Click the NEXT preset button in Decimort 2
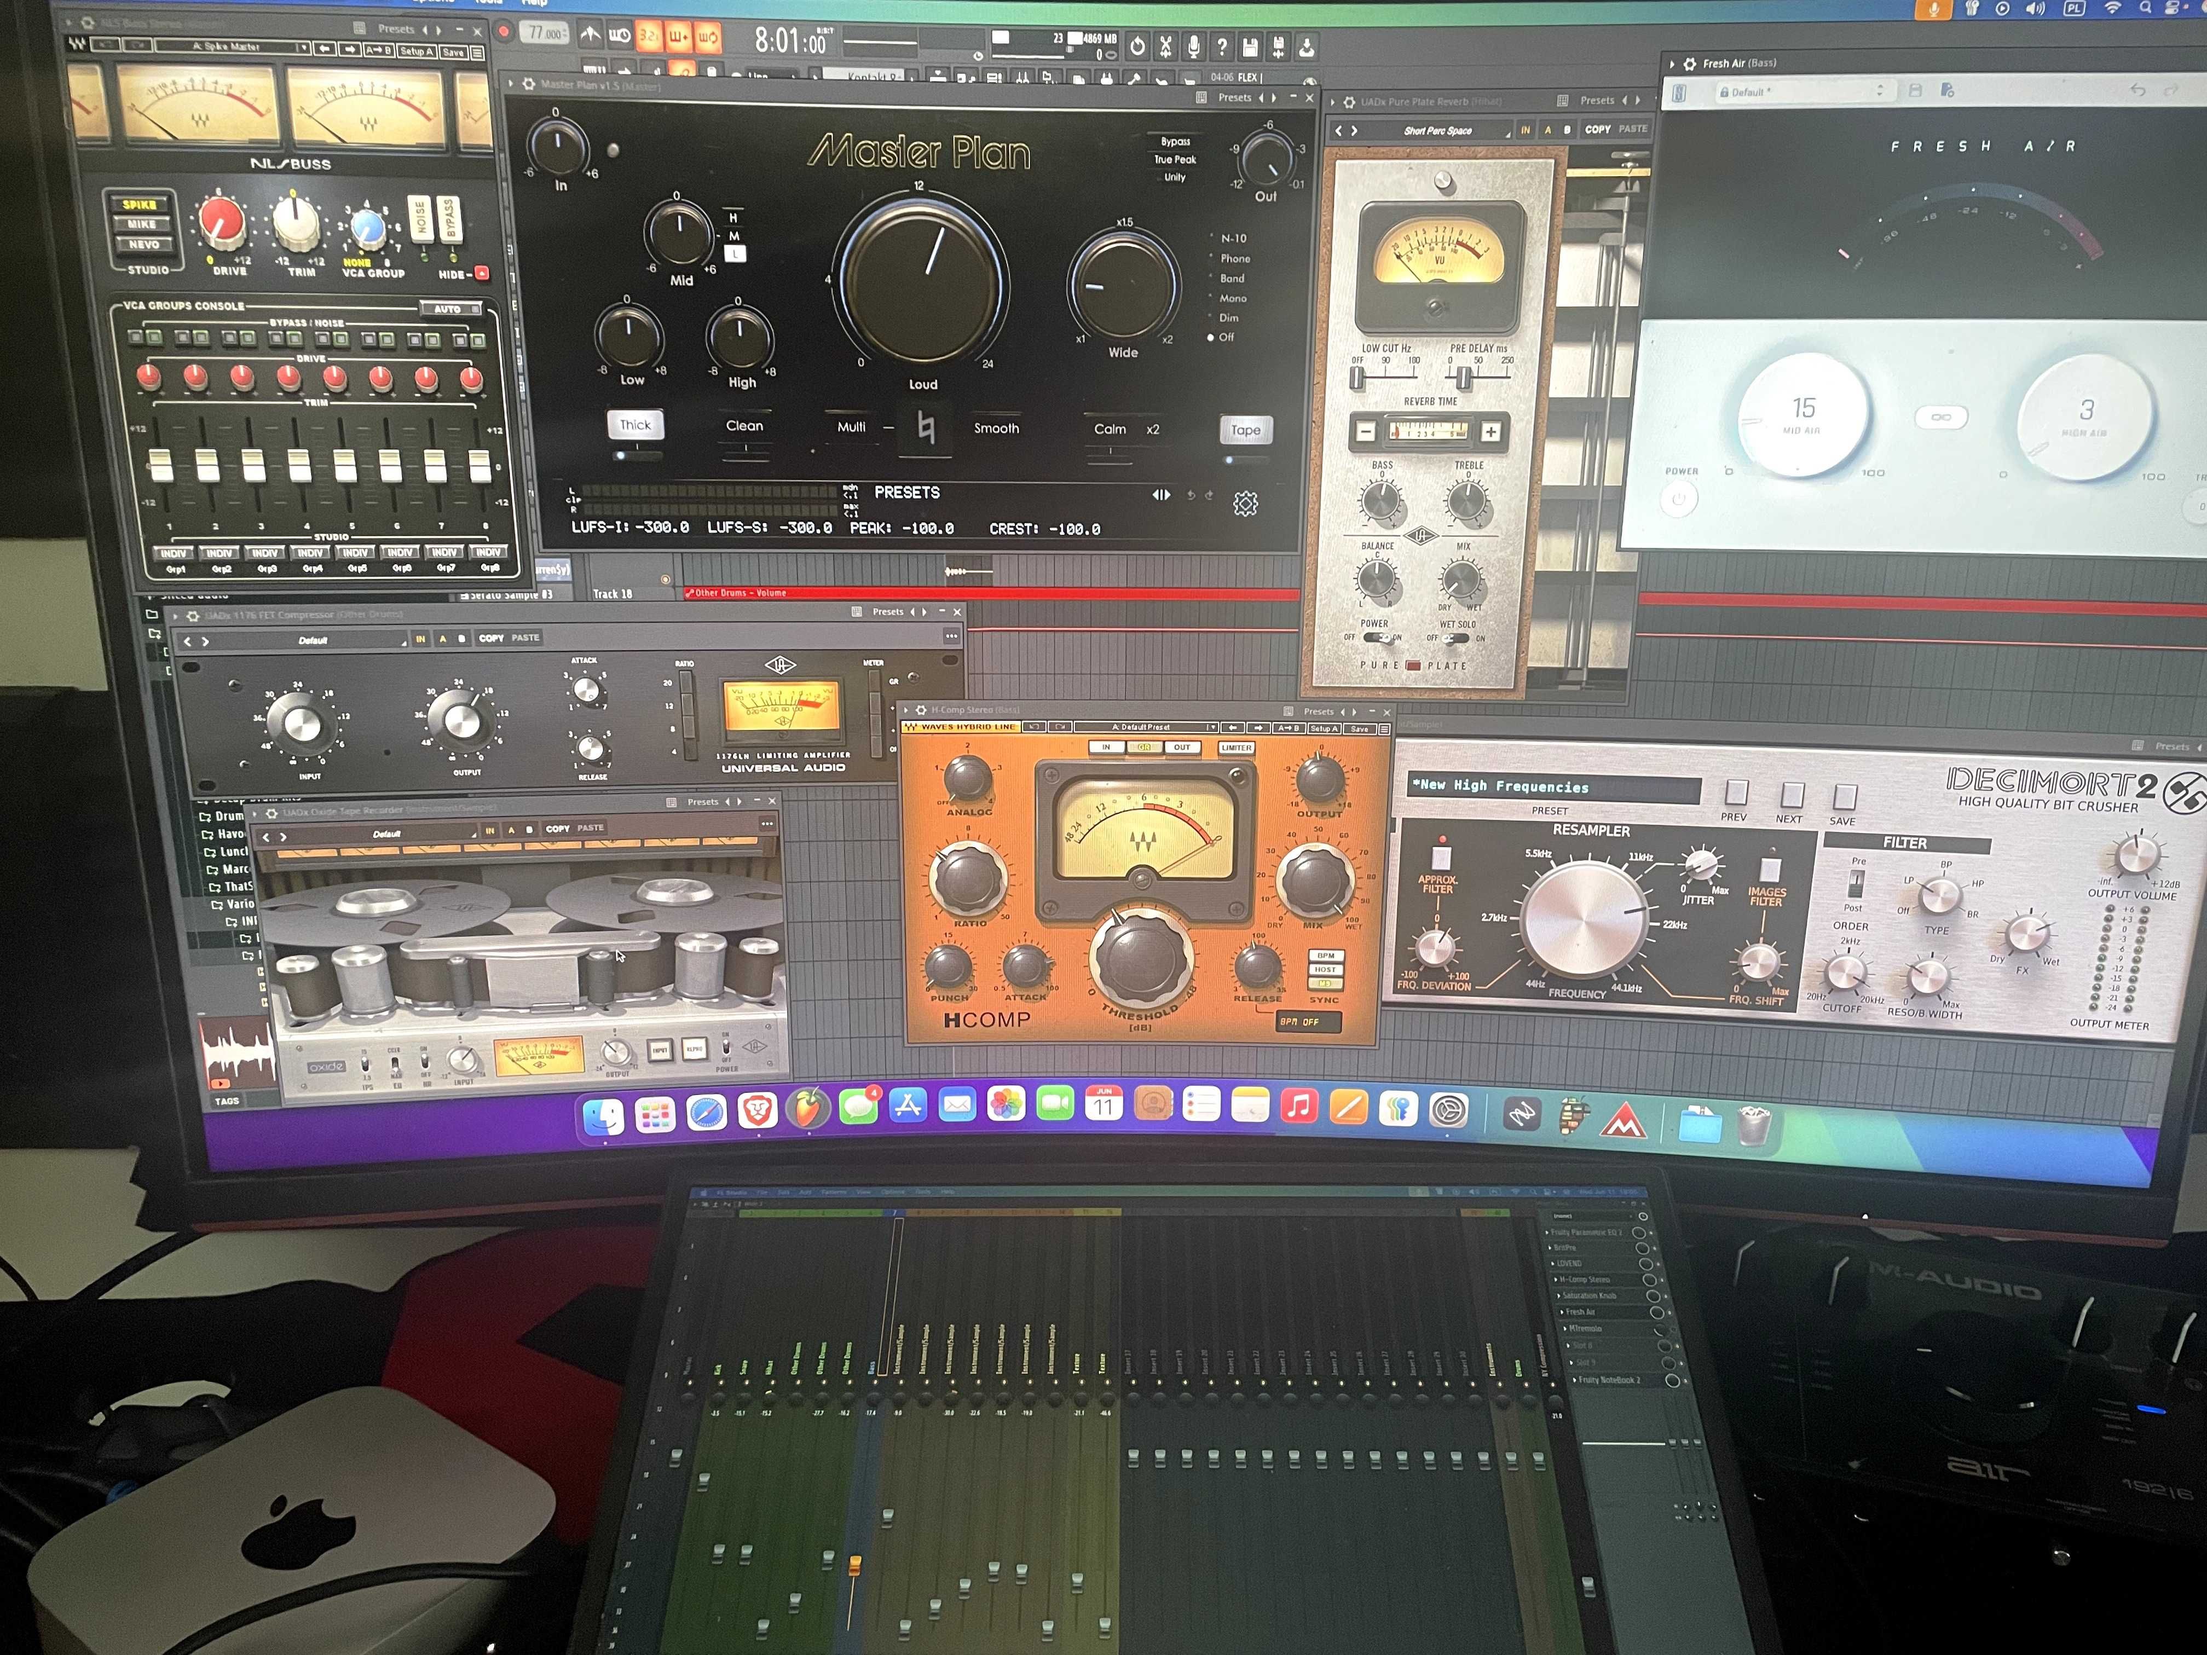Screen dimensions: 2207x1655 1792,795
